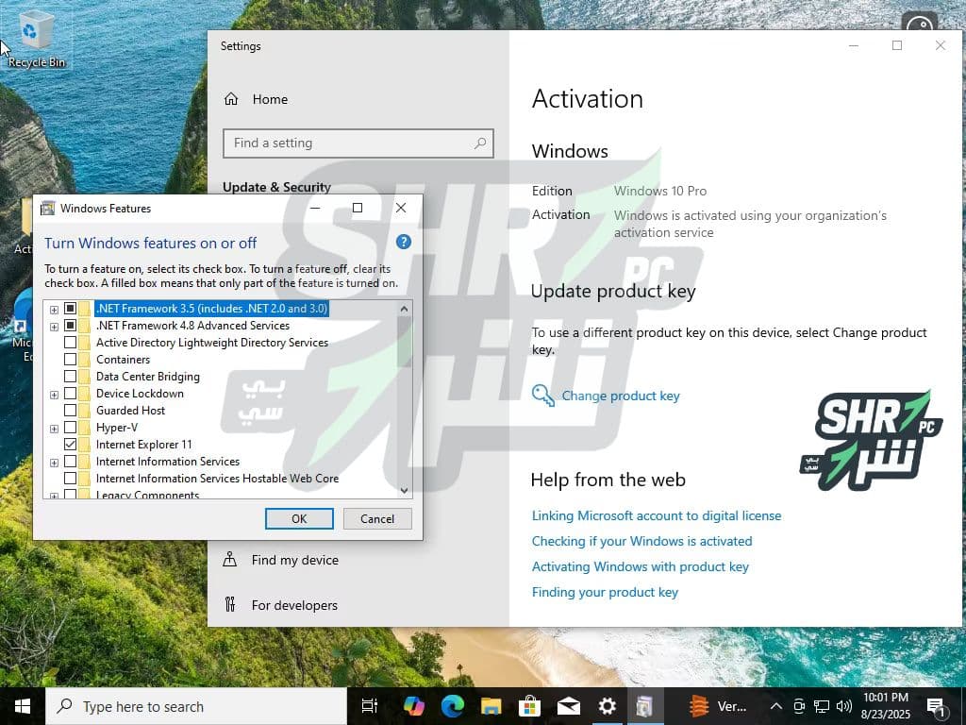This screenshot has height=725, width=966.
Task: Select the Guarded Host feature row
Action: click(x=130, y=410)
